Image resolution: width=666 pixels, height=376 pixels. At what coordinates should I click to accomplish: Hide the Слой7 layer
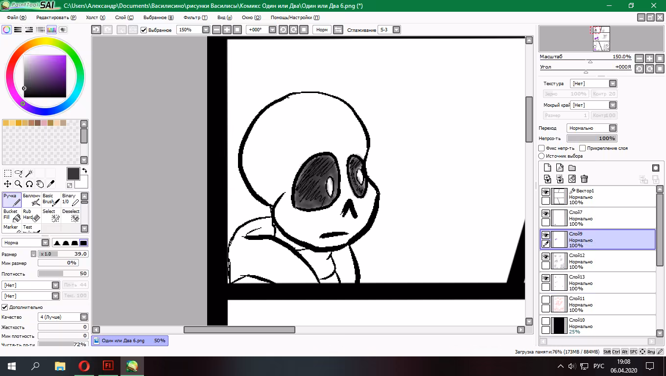coord(546,214)
